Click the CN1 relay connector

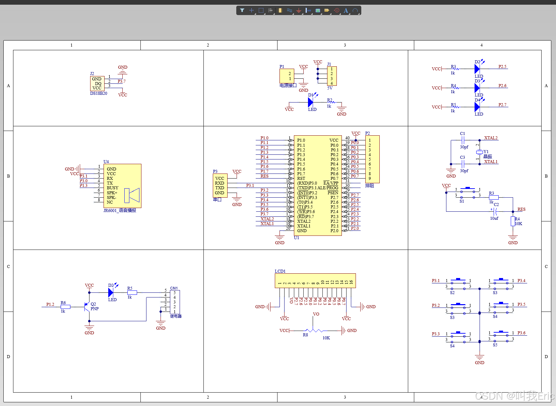(175, 302)
